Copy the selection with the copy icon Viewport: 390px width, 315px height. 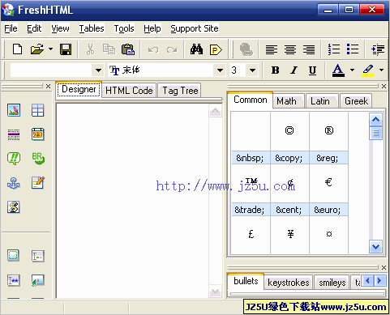click(x=109, y=49)
